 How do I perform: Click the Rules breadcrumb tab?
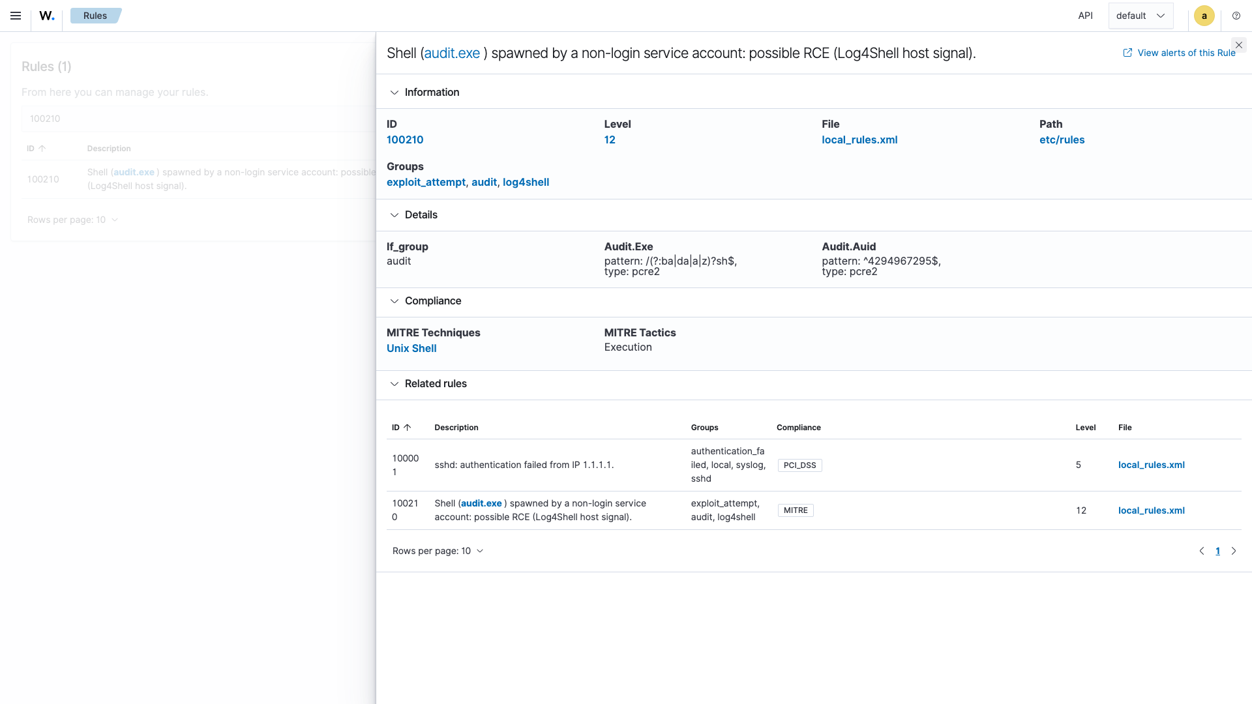pos(95,16)
